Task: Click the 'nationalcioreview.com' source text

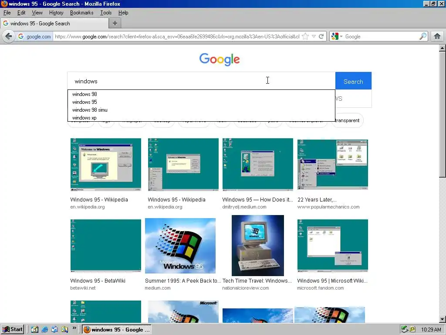Action: point(246,288)
